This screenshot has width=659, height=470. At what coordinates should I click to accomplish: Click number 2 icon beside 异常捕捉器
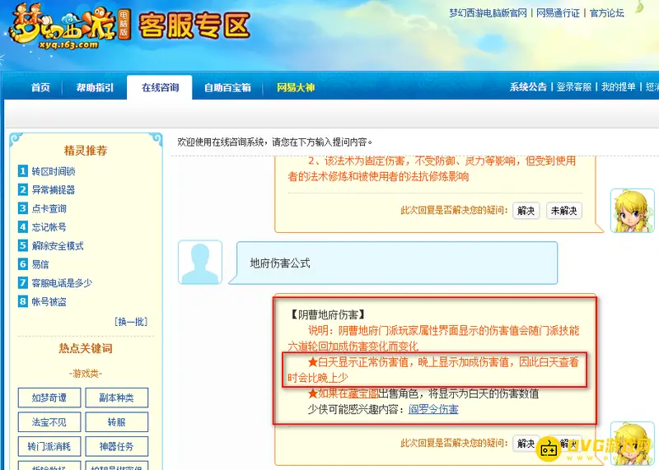[23, 189]
